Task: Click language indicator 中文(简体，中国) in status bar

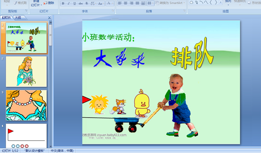Action: [x=63, y=151]
